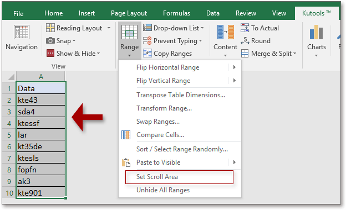Open the File tab
346x210 pixels.
click(x=18, y=14)
